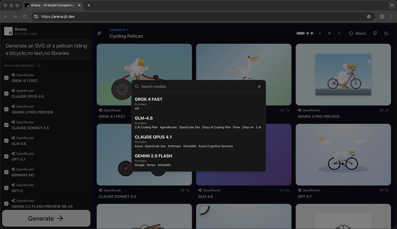Go to the previous example with the left chevron
This screenshot has height=229, width=397.
[x=320, y=33]
